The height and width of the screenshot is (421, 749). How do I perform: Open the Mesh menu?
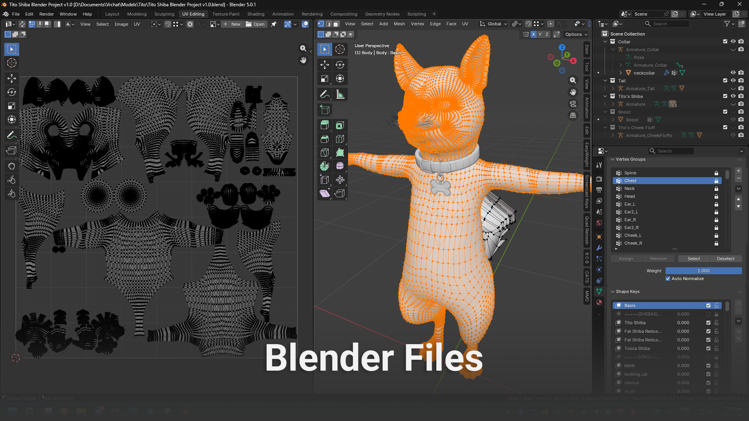point(399,24)
